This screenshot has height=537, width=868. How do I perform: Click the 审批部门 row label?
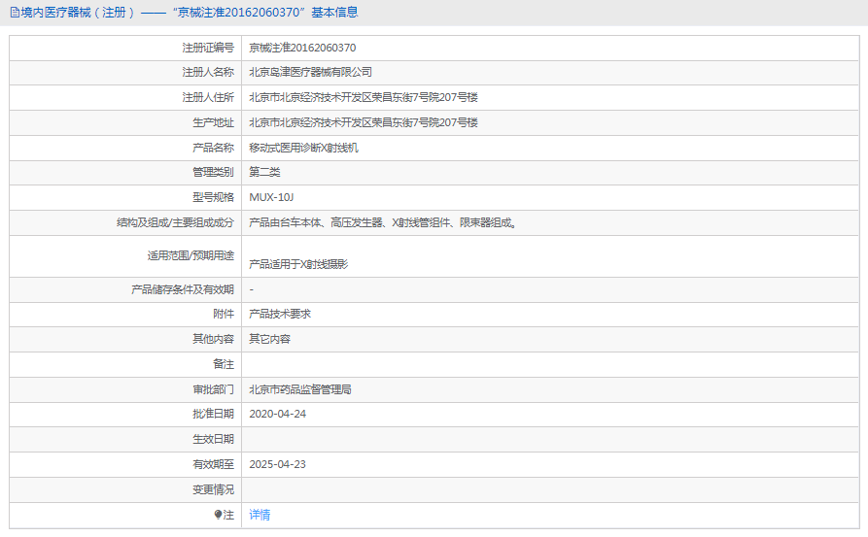pyautogui.click(x=213, y=389)
